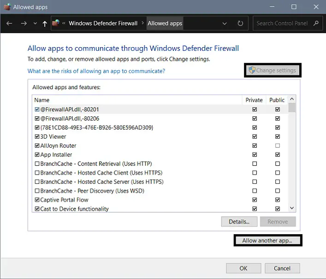Toggle Public checkbox for BranchCache Hosted Cache Server
Viewport: 326px width, 279px height.
277,182
